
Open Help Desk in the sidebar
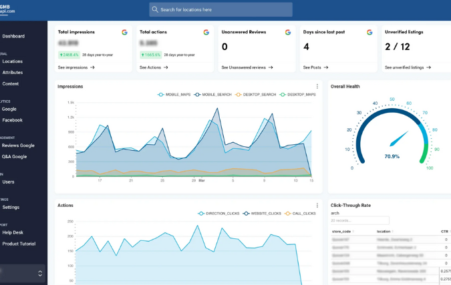(x=13, y=232)
